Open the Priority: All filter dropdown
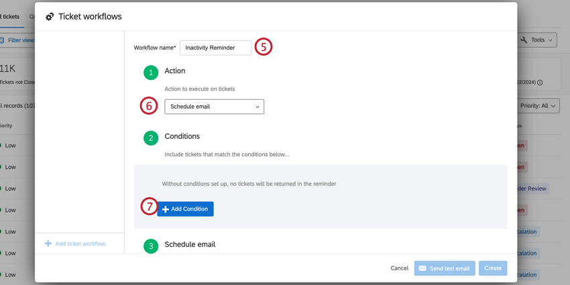570x285 pixels. click(x=538, y=106)
